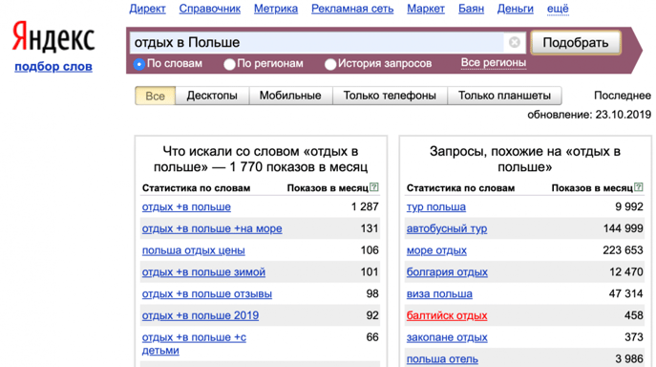Switch to the 'Десктопы' tab
Viewport: 656px width, 367px height.
pyautogui.click(x=212, y=96)
